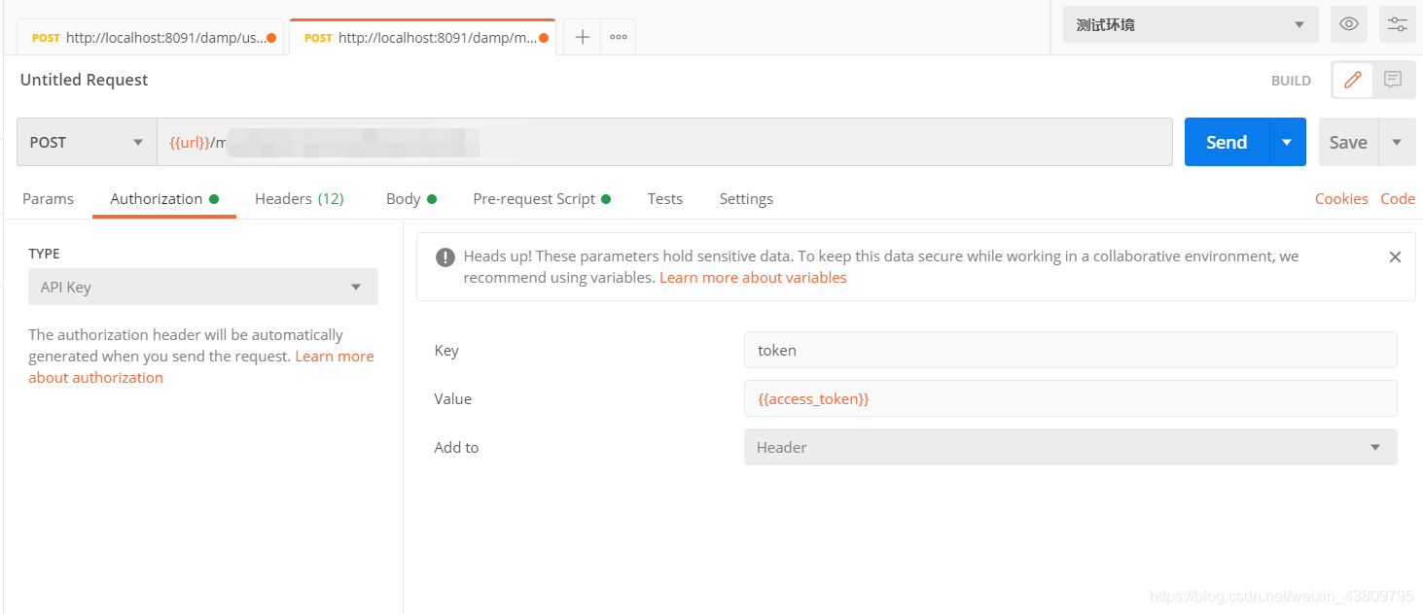Click the Value field with {{access_token}}

click(1071, 398)
